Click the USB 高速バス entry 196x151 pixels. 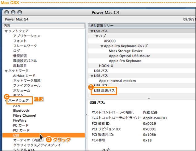point(104,91)
